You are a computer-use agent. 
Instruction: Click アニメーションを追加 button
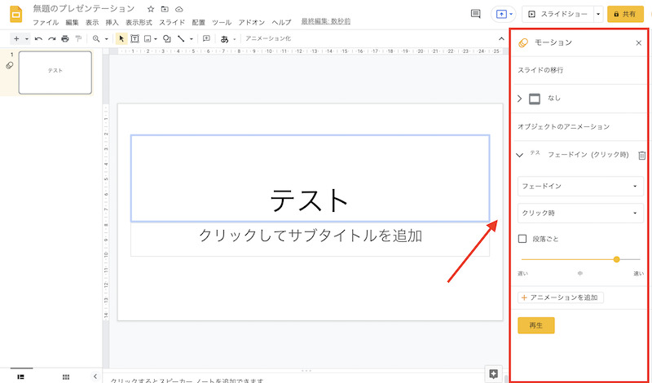coord(561,297)
